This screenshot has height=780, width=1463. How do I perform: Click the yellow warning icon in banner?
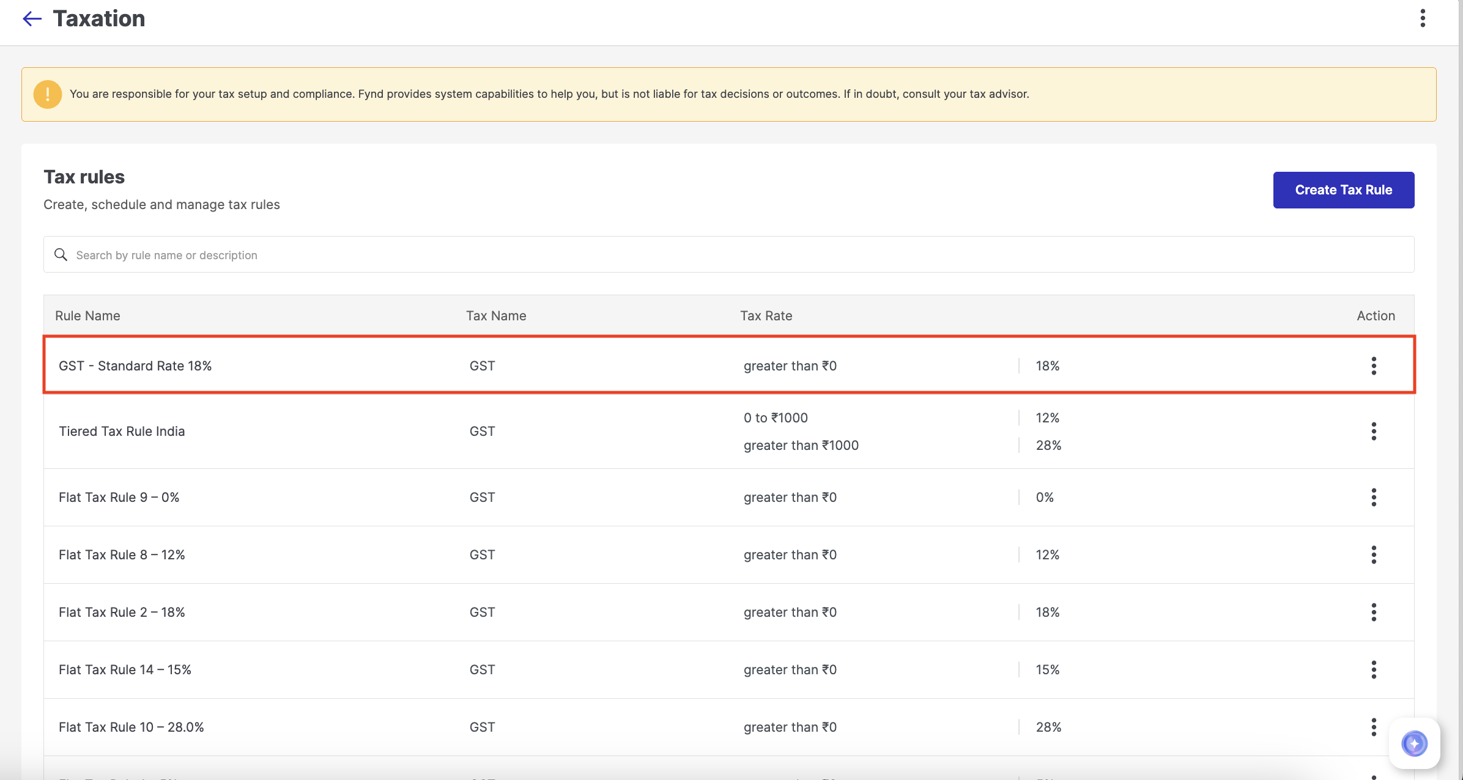(x=48, y=94)
